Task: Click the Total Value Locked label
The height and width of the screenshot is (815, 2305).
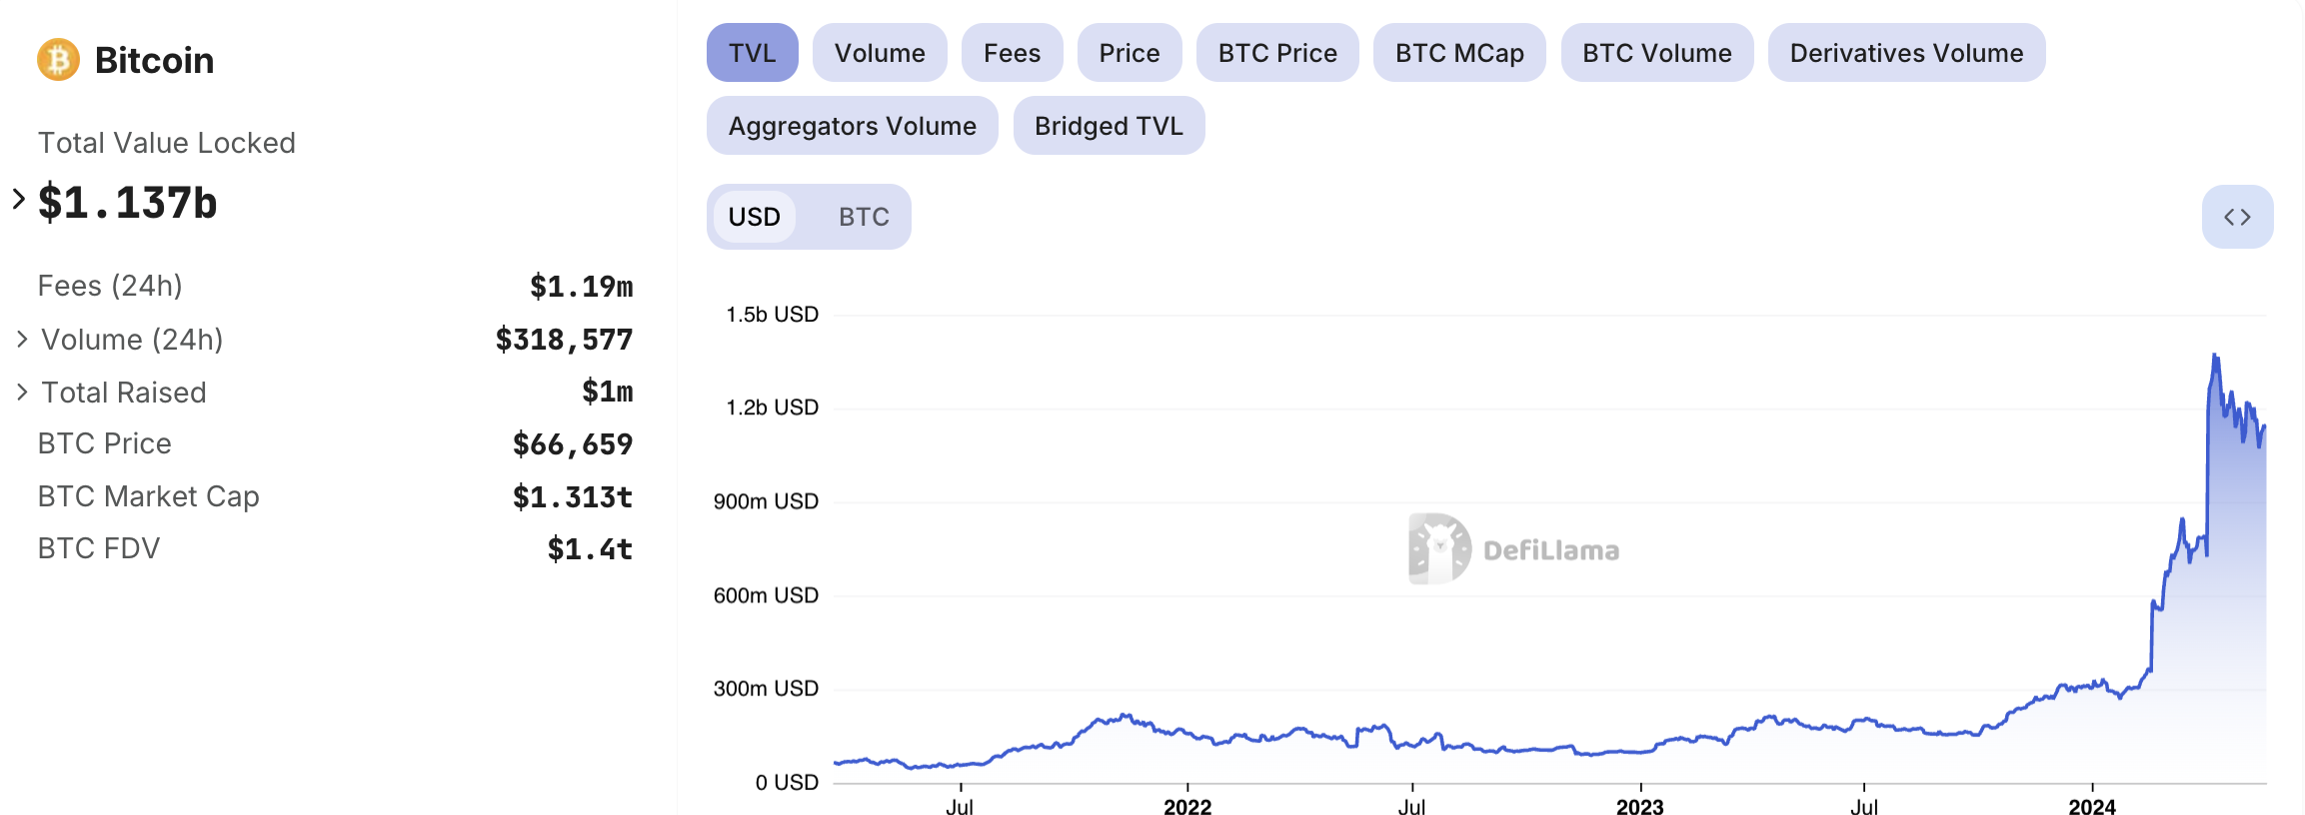Action: pyautogui.click(x=167, y=143)
